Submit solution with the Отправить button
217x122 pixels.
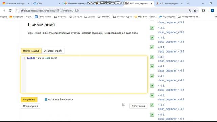point(29,99)
